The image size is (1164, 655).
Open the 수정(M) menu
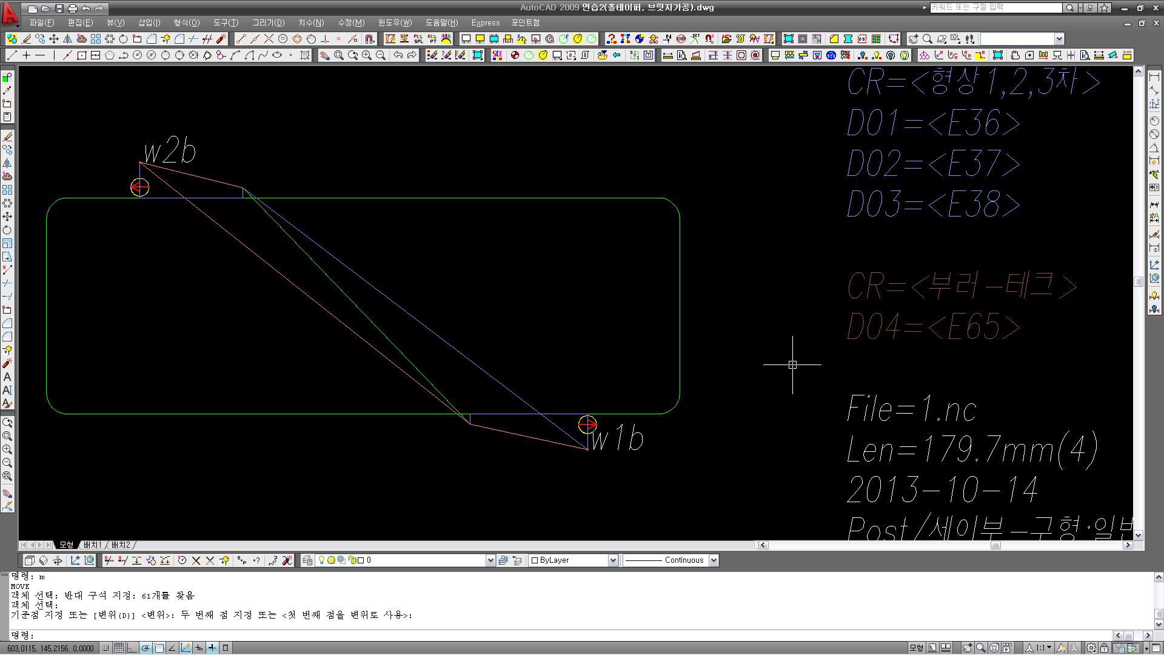[351, 22]
